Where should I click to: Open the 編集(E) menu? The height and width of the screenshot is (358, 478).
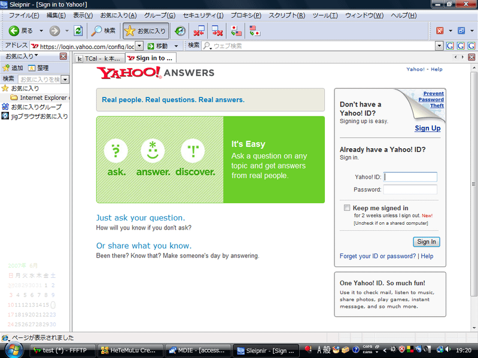click(x=56, y=15)
